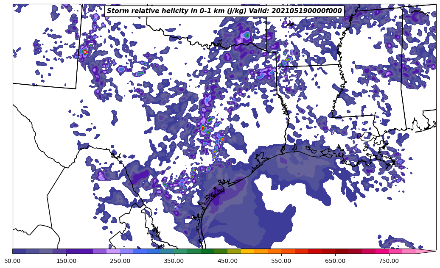Click the 550.00 colorbar tick label
Image resolution: width=440 pixels, height=268 pixels.
point(281,261)
